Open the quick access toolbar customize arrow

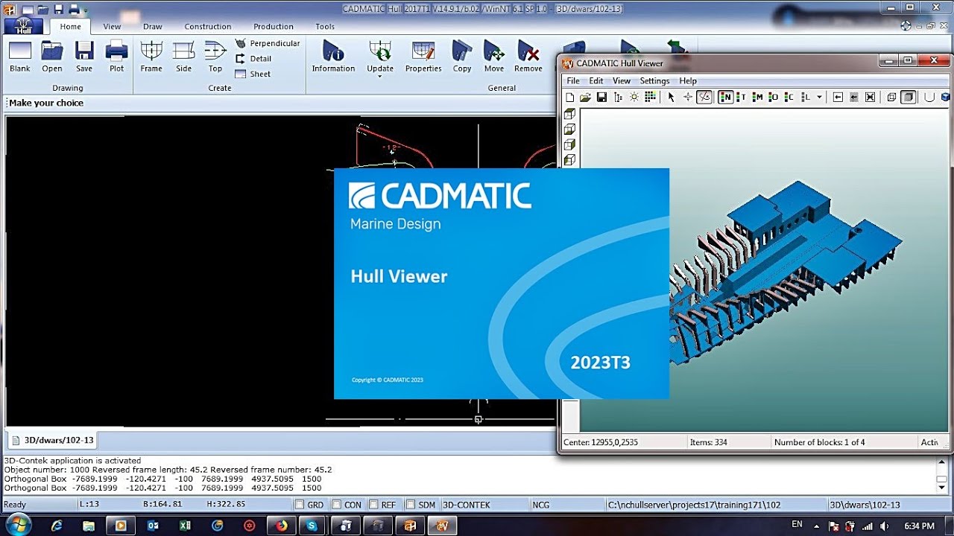click(x=85, y=10)
